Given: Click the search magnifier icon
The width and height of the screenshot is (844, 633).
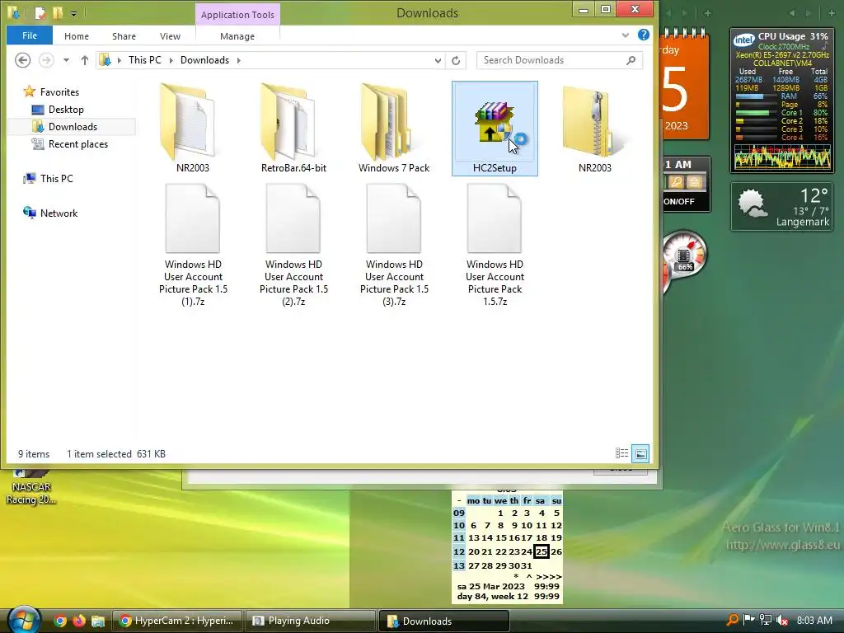Looking at the screenshot, I should [631, 60].
